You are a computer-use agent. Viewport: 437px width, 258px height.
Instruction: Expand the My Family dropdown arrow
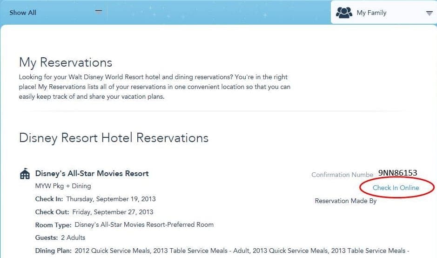[429, 13]
